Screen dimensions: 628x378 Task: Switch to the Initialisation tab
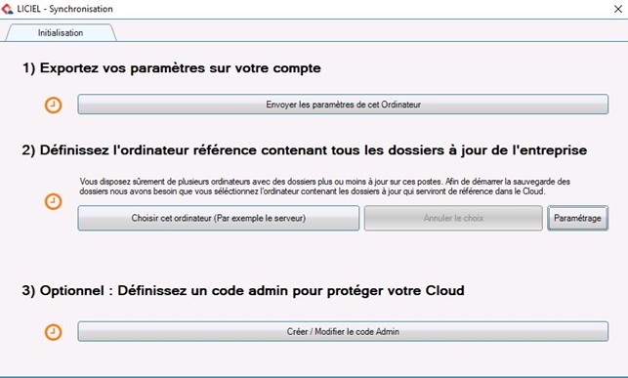(61, 33)
